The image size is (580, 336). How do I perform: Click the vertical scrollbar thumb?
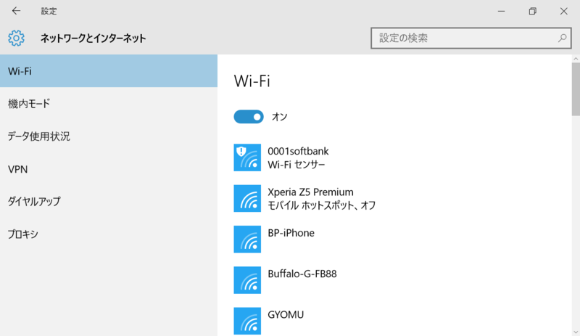(x=576, y=89)
